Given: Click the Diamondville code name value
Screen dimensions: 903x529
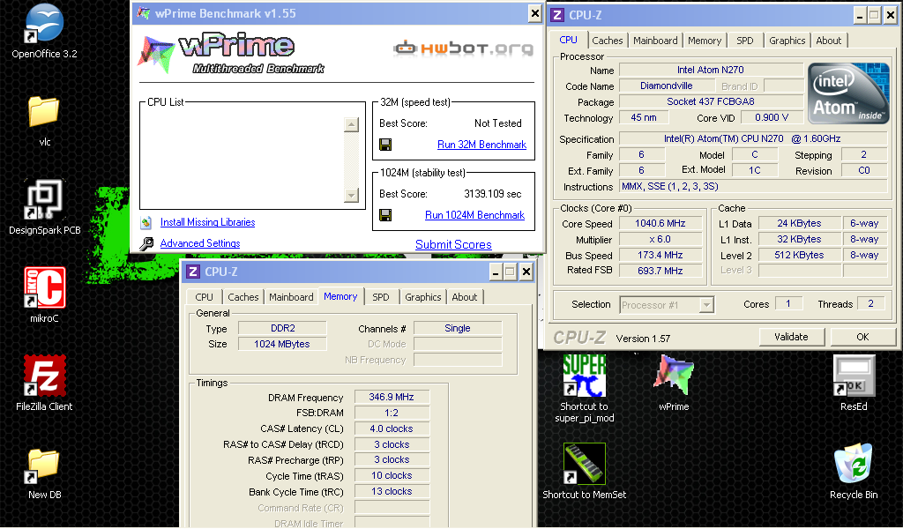Looking at the screenshot, I should (x=667, y=86).
